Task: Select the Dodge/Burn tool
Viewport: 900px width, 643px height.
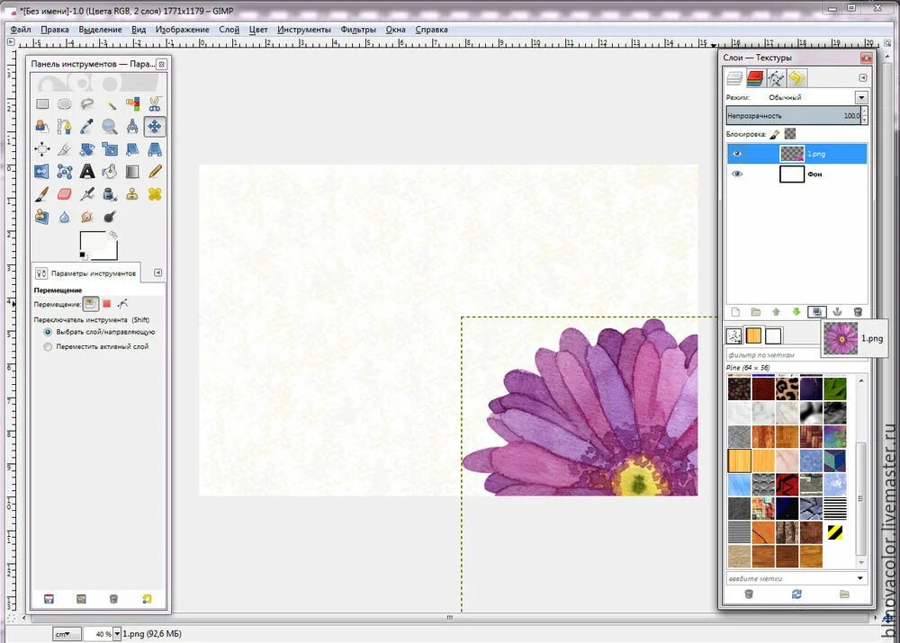Action: [x=110, y=217]
